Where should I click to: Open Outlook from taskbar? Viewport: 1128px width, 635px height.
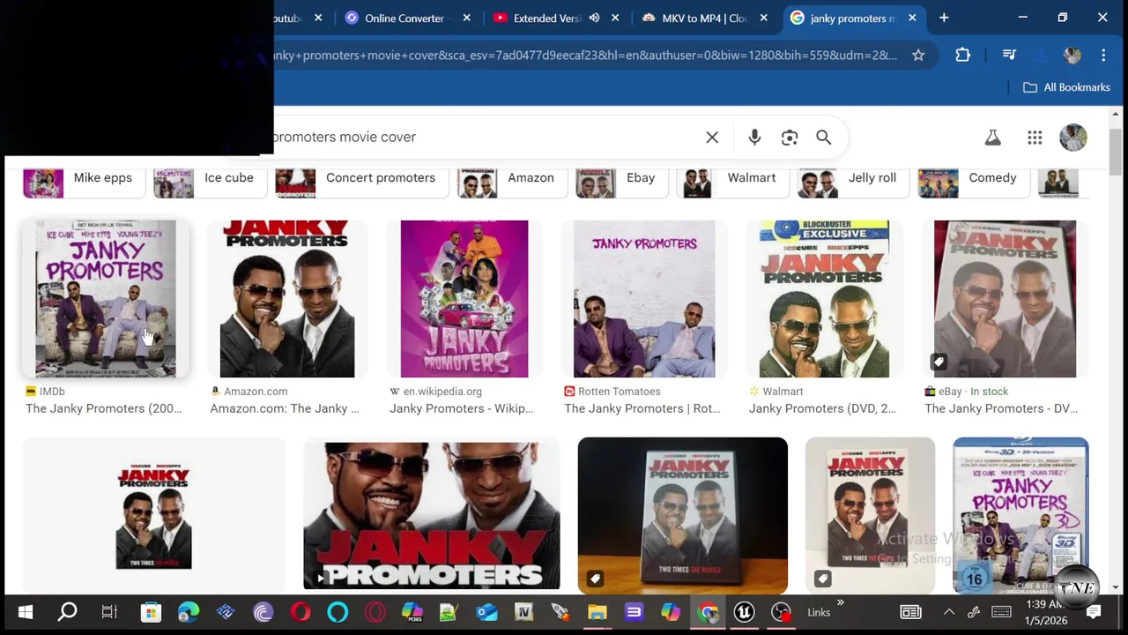[486, 612]
